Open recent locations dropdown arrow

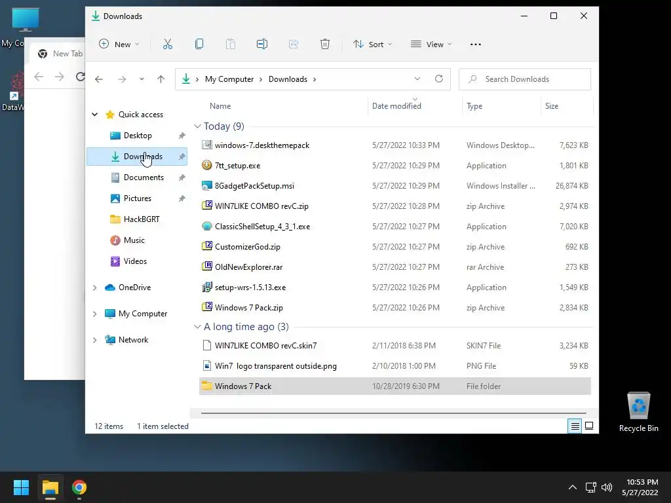pyautogui.click(x=142, y=79)
